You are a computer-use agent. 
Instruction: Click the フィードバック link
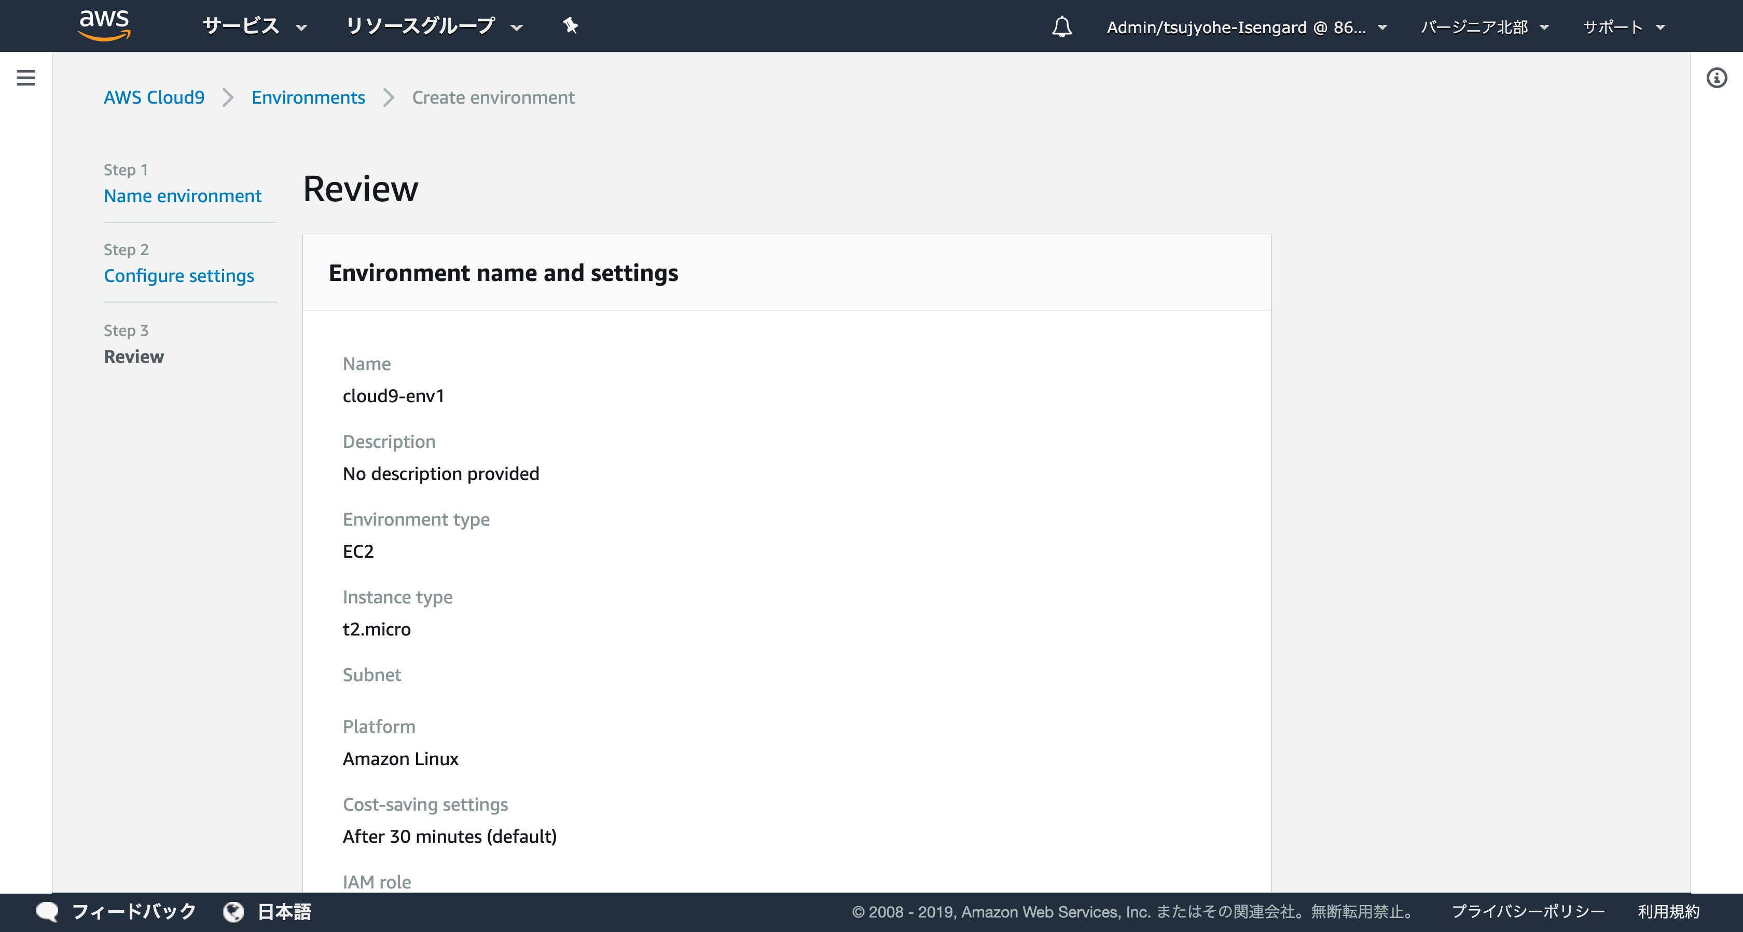click(x=134, y=912)
